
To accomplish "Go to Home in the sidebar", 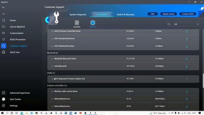I will (x=13, y=20).
